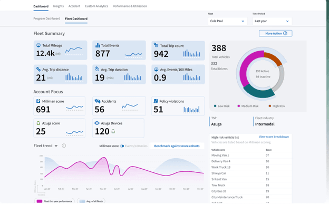Expand the Fleet trend chevron

[x=56, y=145]
